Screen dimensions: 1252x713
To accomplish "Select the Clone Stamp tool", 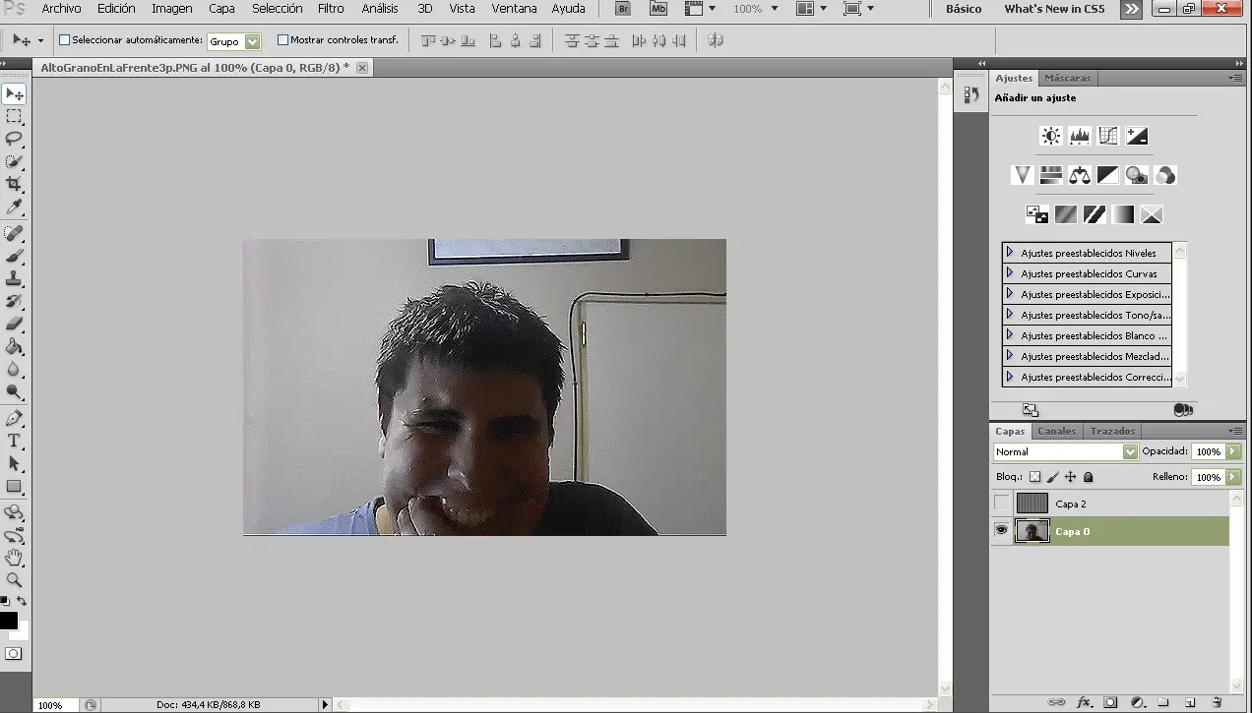I will [x=14, y=278].
